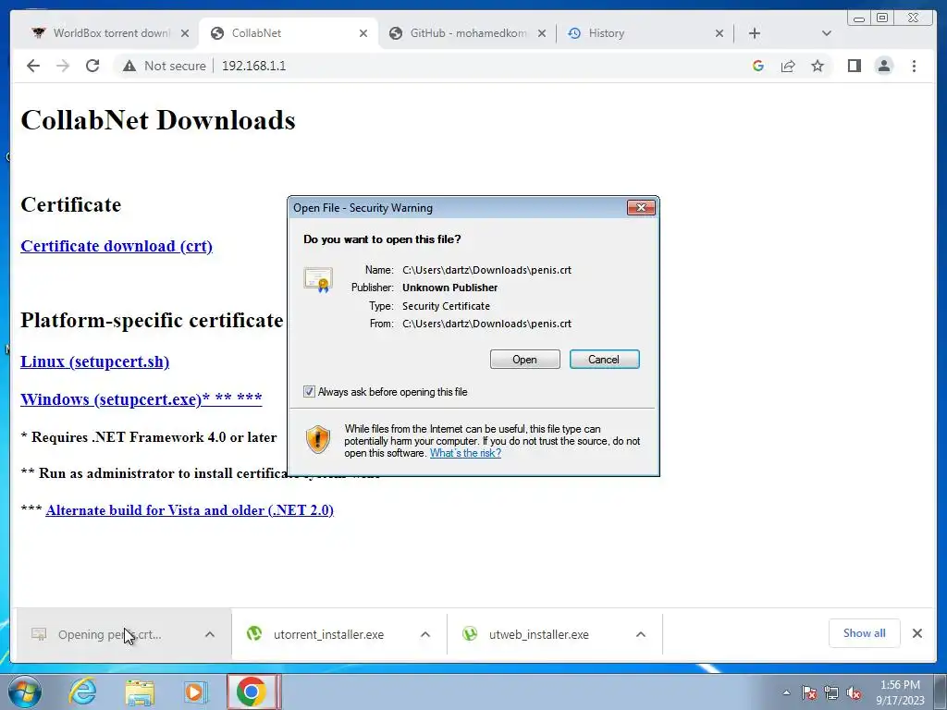Close the Security Warning dialog with X
947x710 pixels.
tap(642, 208)
